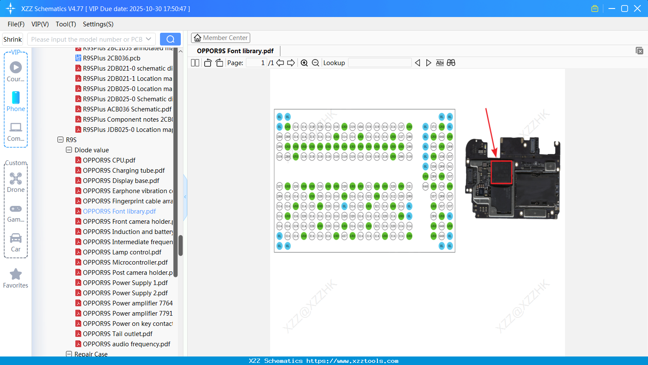
Task: Click the binoculars search icon
Action: (451, 63)
